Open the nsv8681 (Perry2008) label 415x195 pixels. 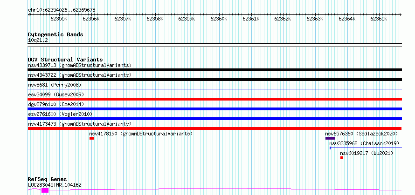[x=55, y=85]
